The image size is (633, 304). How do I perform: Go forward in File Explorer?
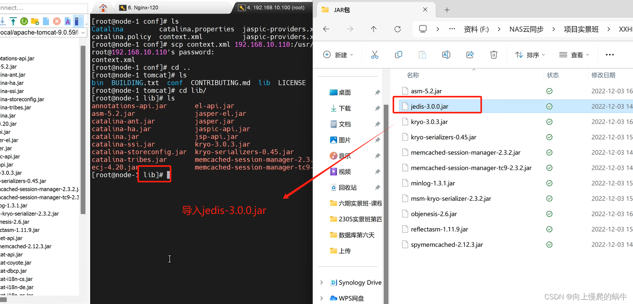coord(350,29)
